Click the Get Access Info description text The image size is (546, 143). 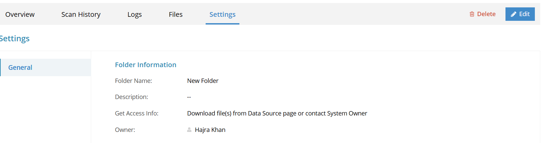click(277, 113)
